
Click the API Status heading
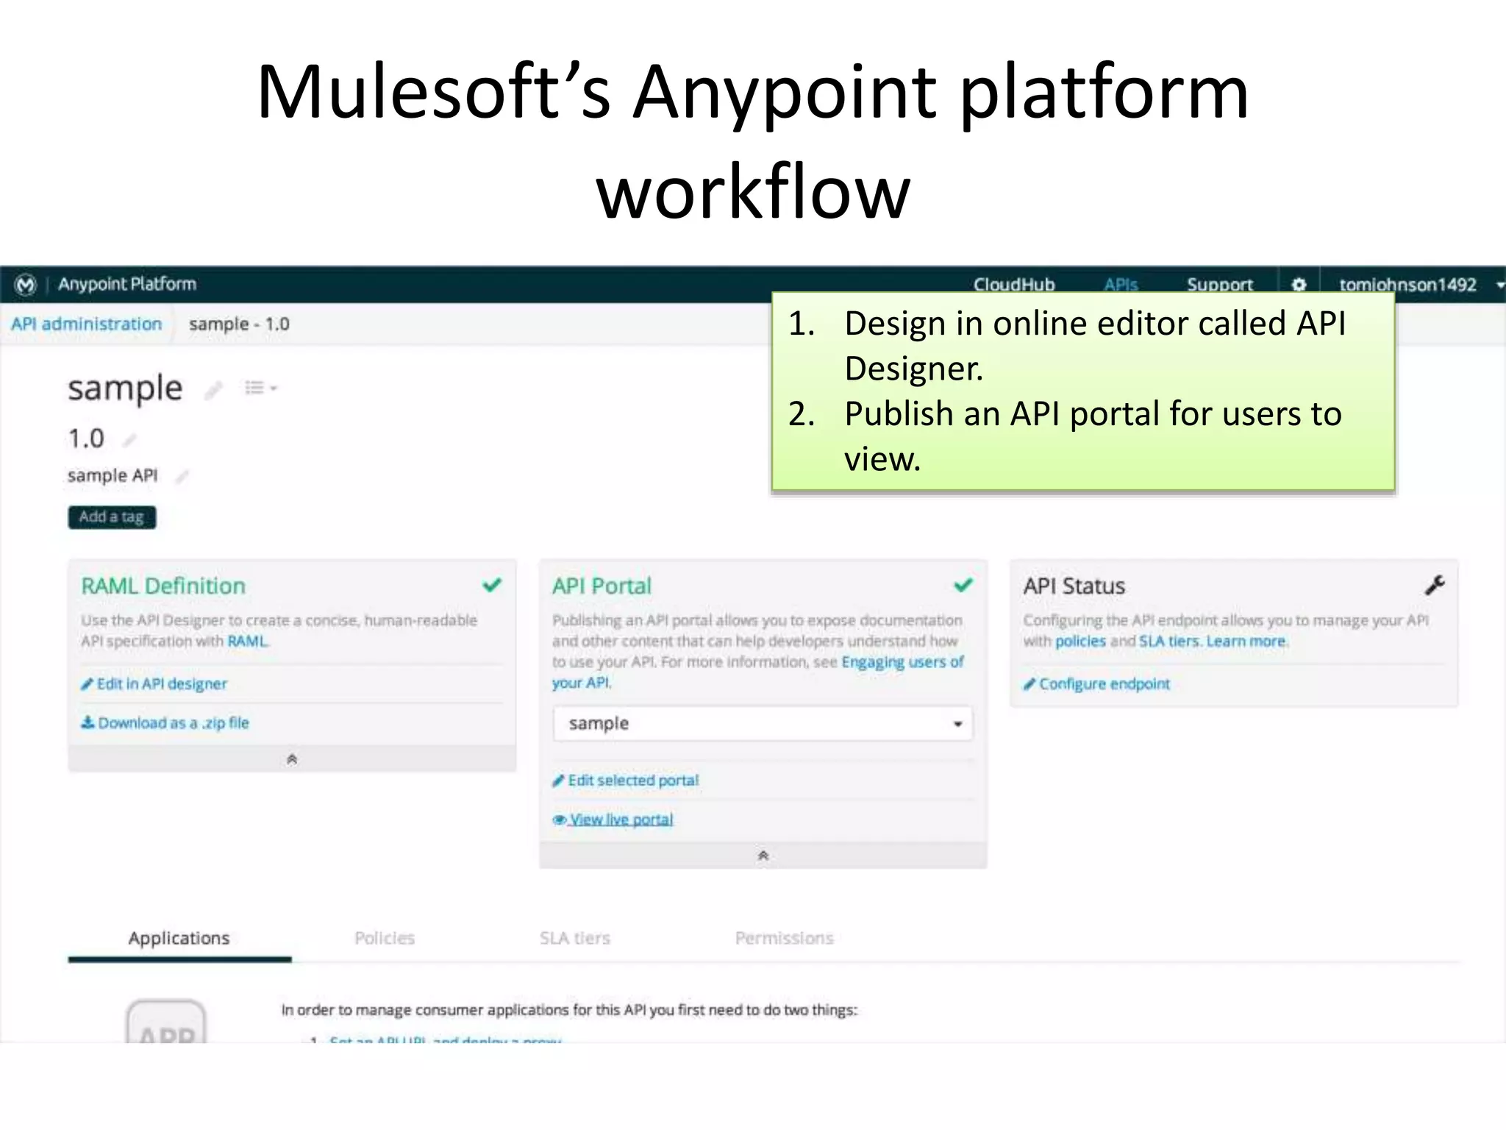click(1074, 586)
